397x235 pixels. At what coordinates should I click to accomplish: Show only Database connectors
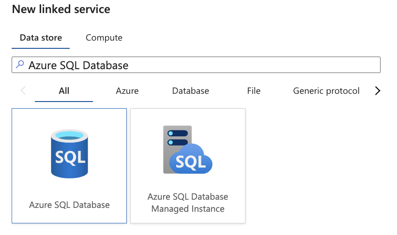[191, 91]
